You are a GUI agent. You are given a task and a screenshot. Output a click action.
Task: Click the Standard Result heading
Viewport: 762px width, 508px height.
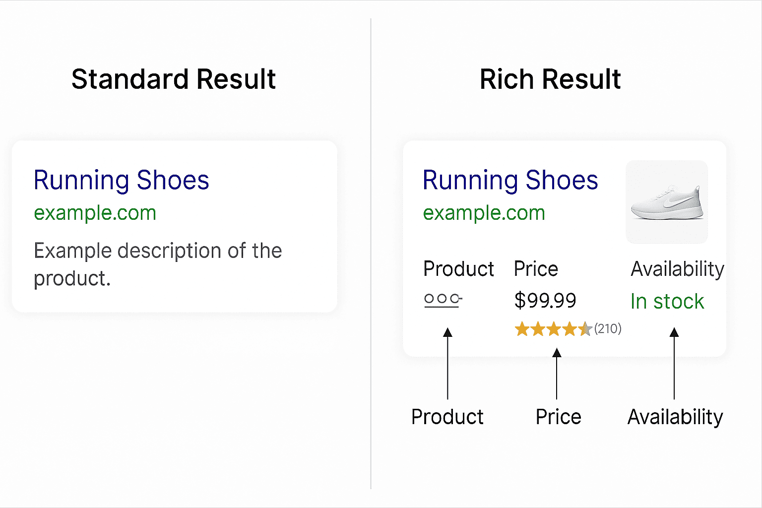point(174,79)
